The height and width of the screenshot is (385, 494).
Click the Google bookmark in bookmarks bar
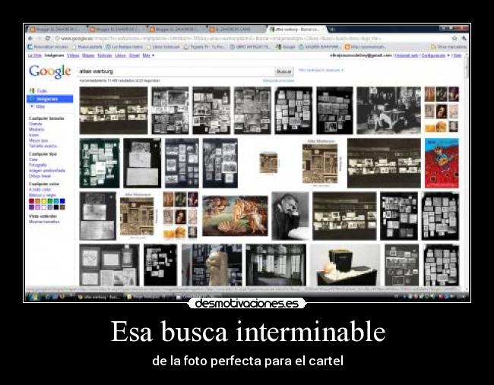[286, 47]
